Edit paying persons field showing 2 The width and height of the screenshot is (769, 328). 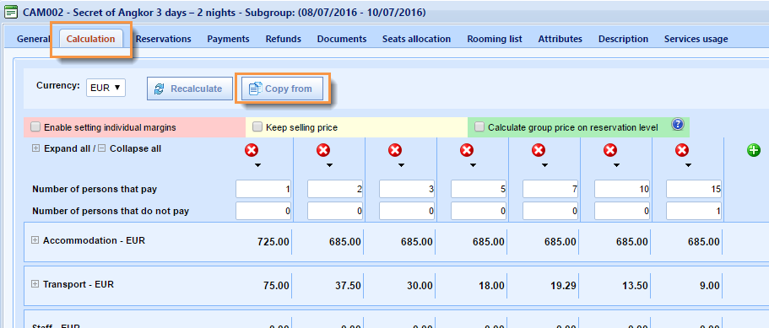(x=335, y=189)
